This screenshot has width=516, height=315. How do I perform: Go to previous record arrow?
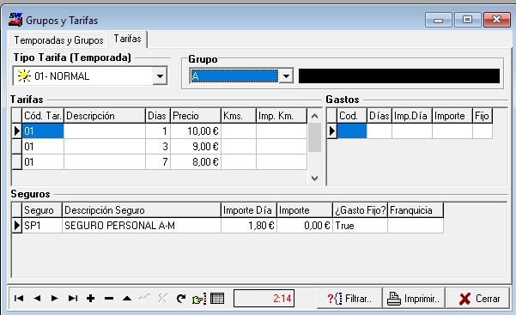coord(37,299)
